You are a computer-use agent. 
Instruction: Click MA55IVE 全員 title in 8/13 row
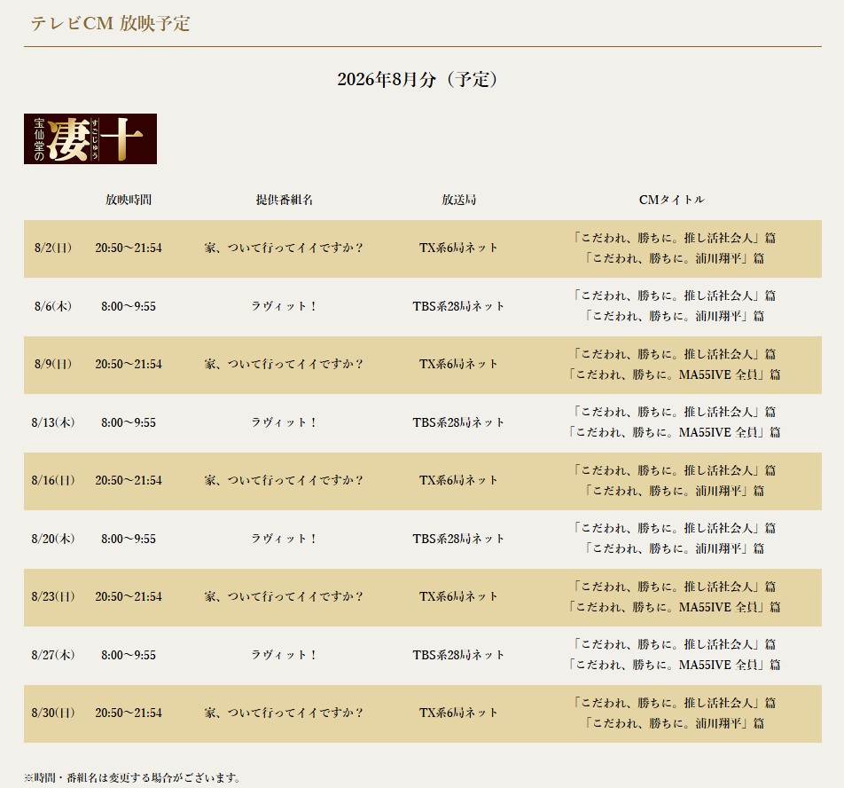(x=675, y=432)
